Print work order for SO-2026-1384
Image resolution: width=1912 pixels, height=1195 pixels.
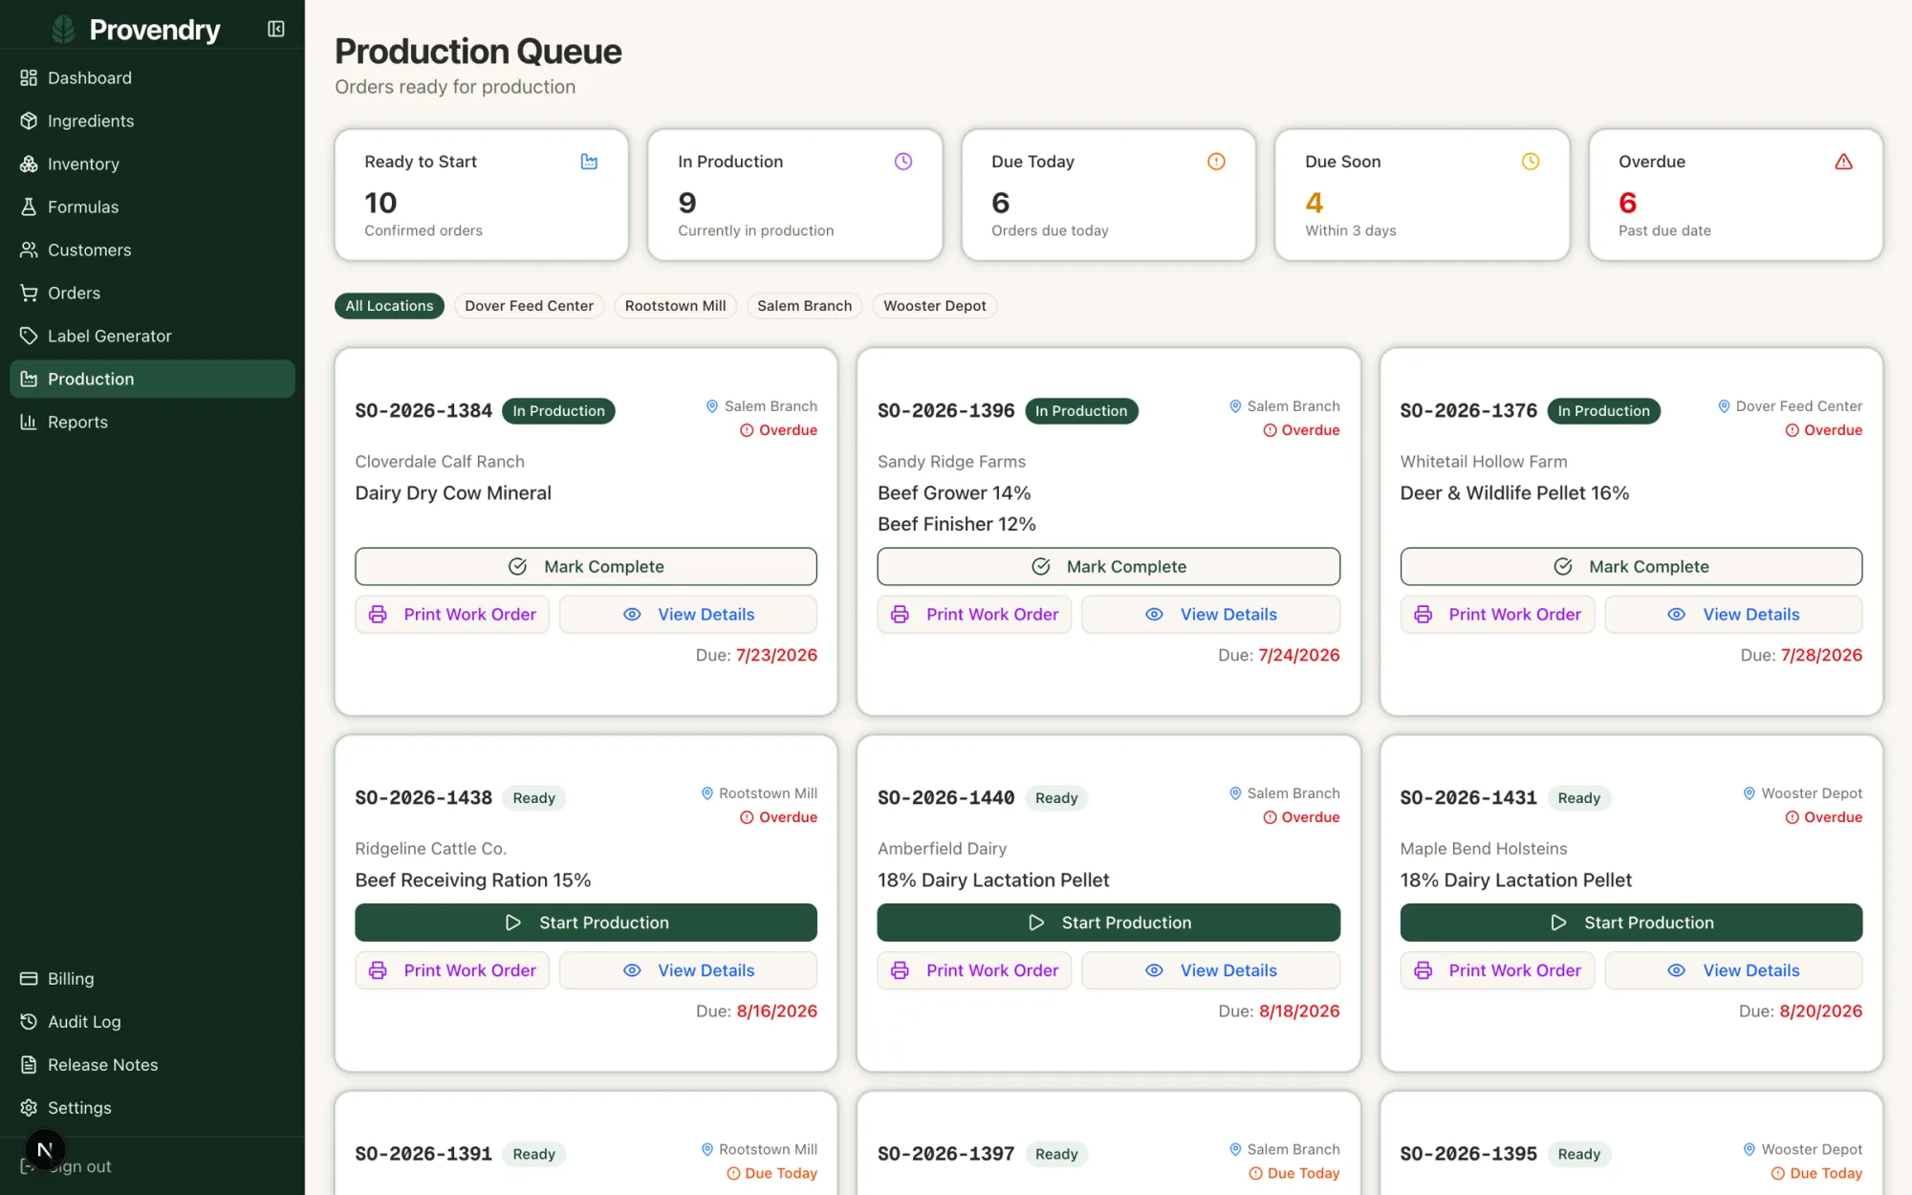coord(452,615)
